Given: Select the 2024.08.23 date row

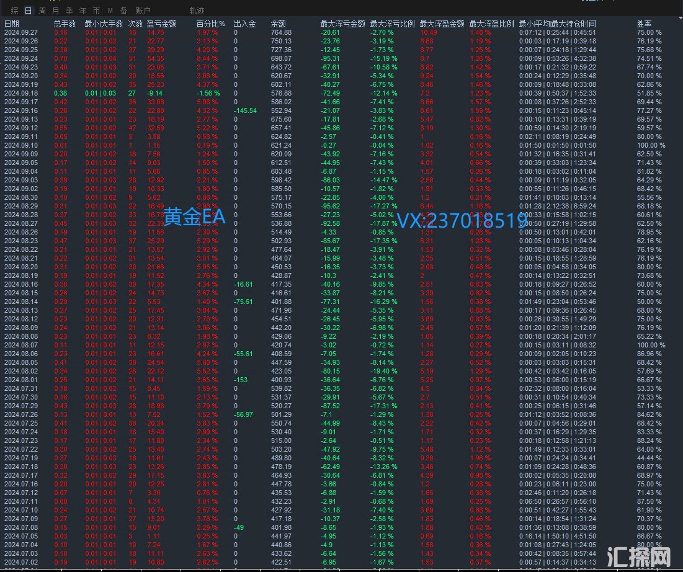Looking at the screenshot, I should (x=21, y=241).
